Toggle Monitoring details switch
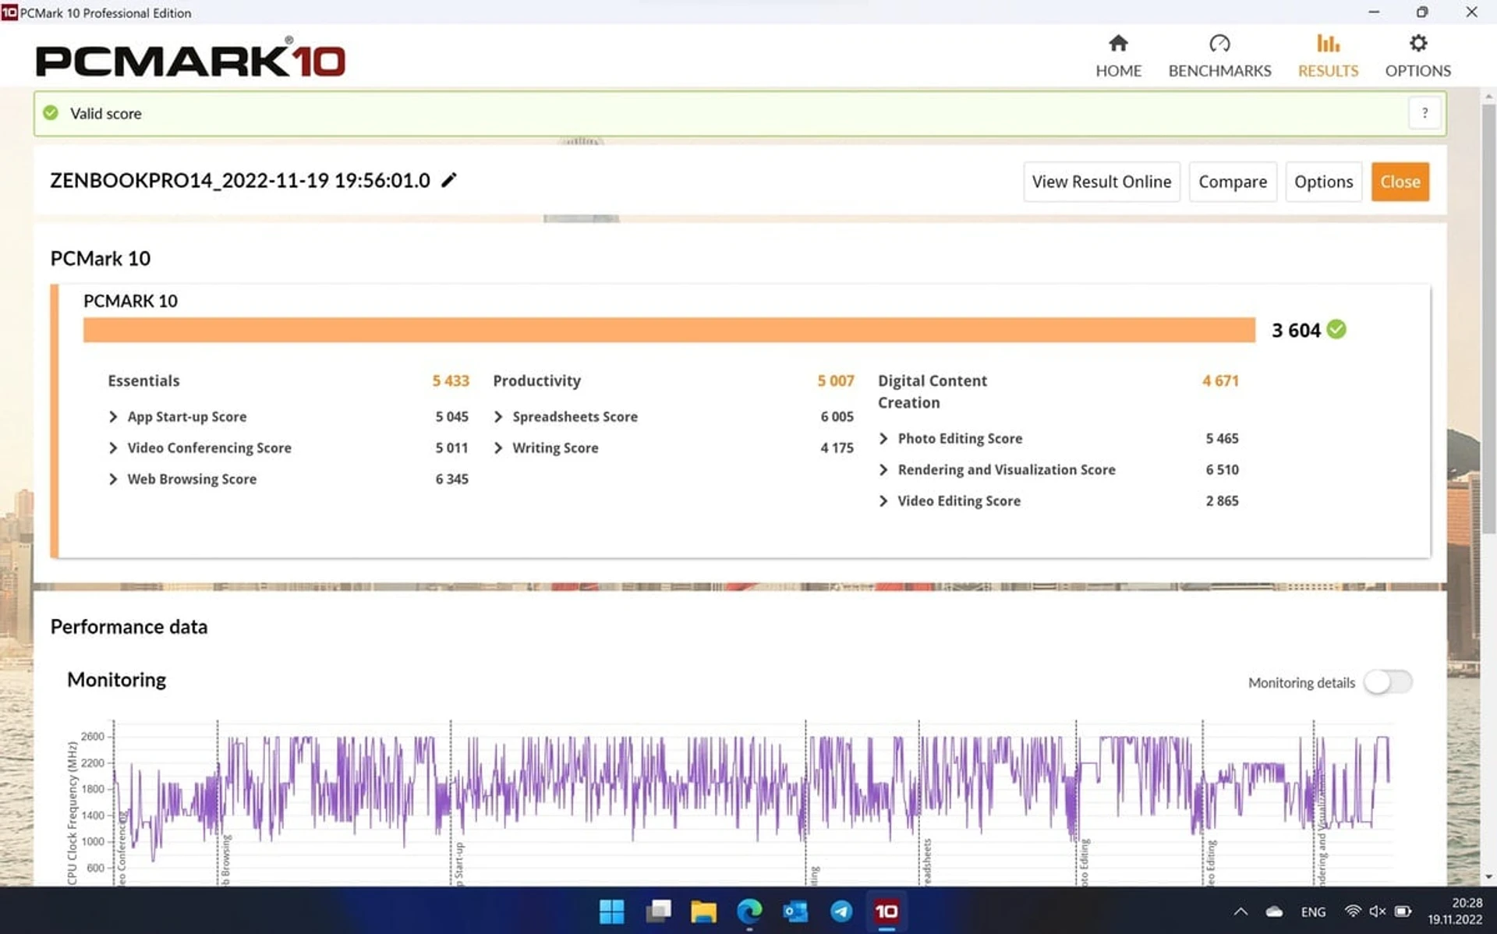Screen dimensions: 1497x934 (x=1388, y=682)
